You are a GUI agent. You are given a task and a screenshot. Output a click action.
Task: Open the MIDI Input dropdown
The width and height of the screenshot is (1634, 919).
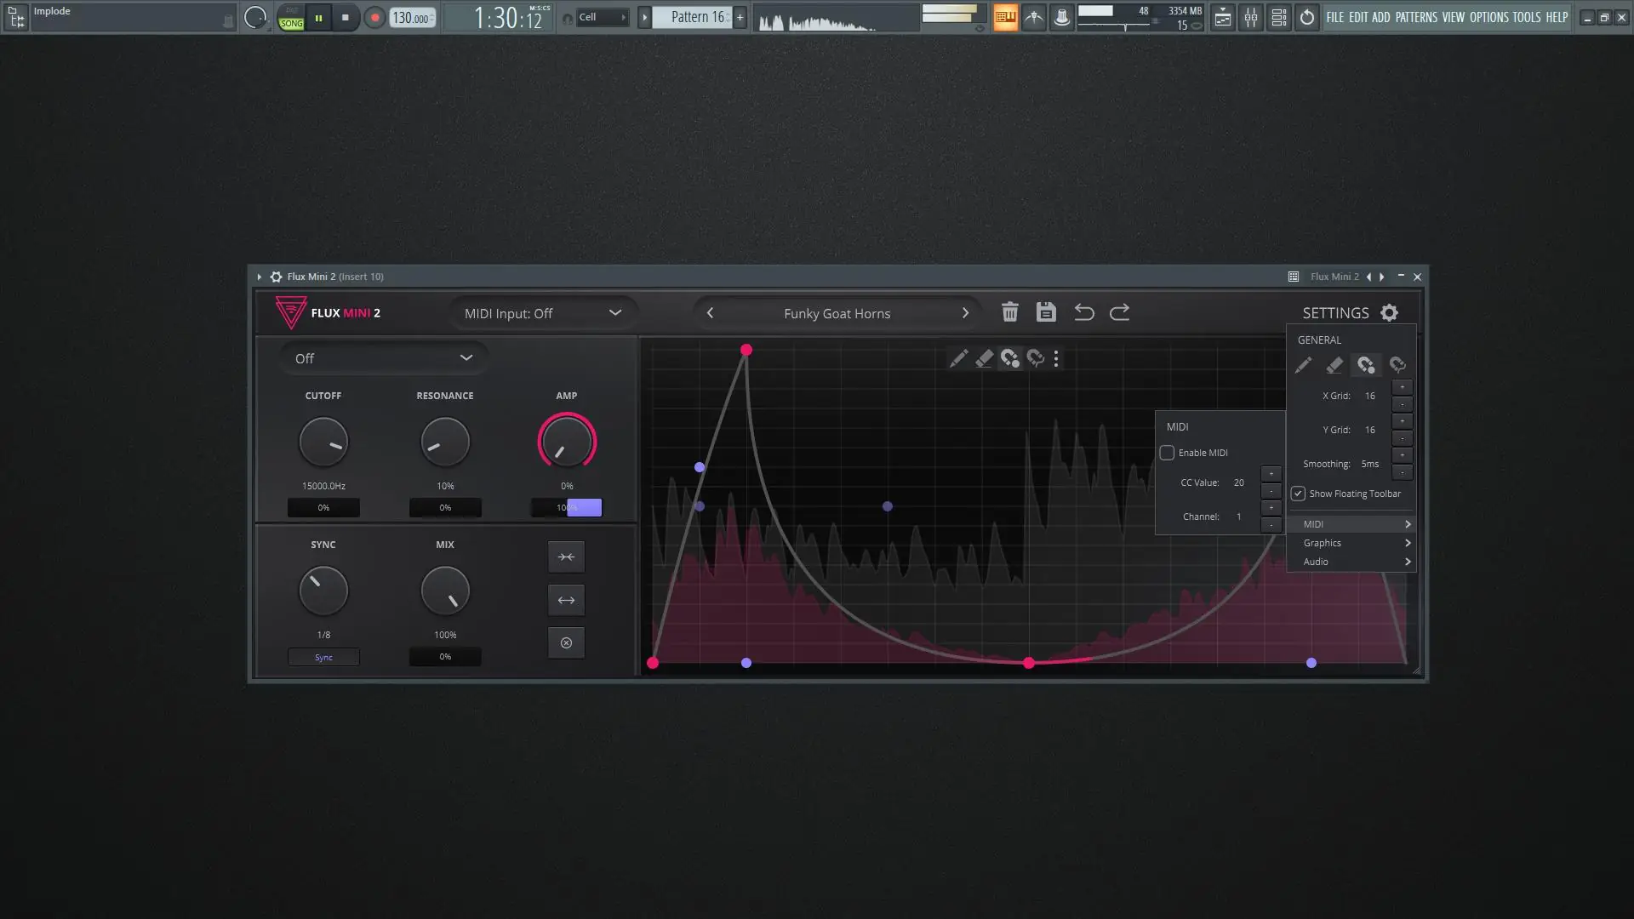[542, 313]
